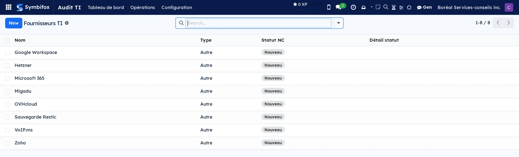The height and width of the screenshot is (157, 519).
Task: Click Autre type in OVHcloud row
Action: coord(206,104)
